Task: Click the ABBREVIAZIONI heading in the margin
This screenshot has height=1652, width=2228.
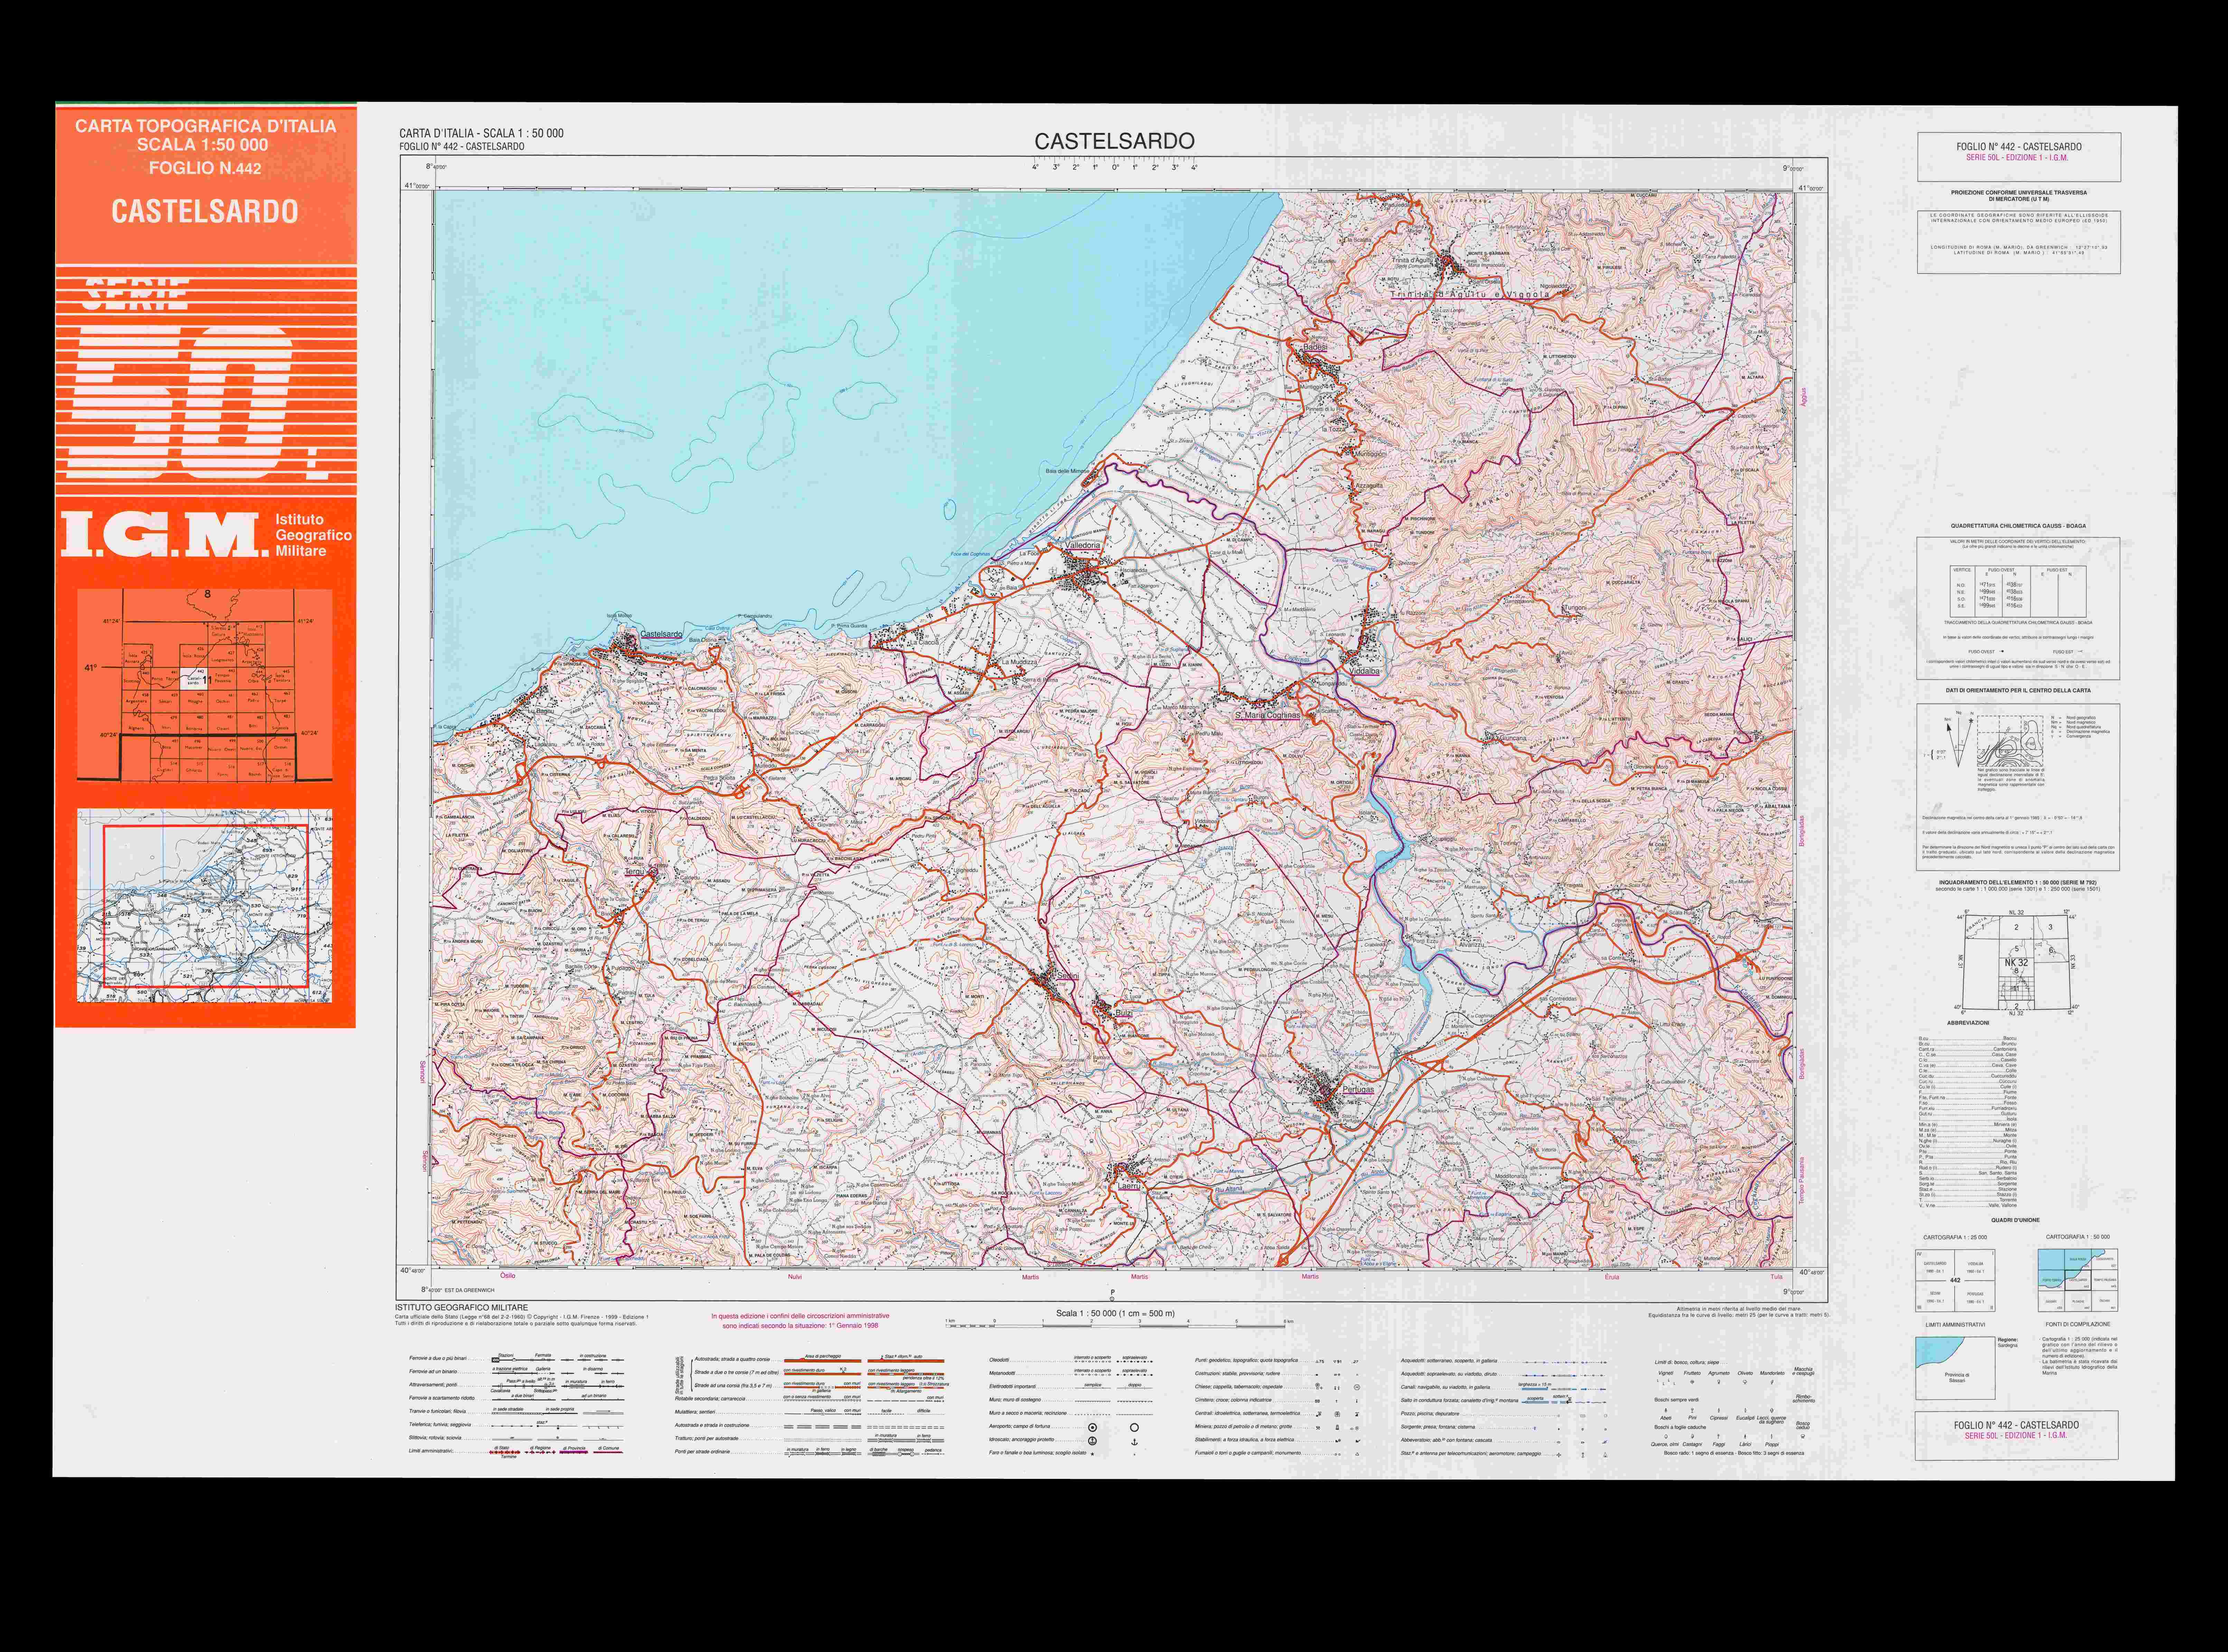Action: 1968,1023
